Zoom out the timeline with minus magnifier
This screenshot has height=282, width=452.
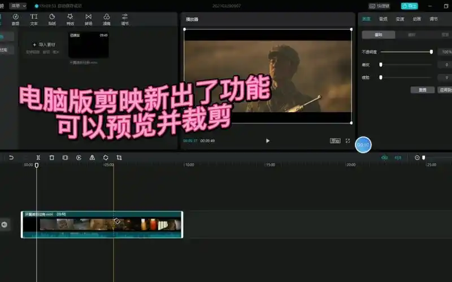point(417,157)
